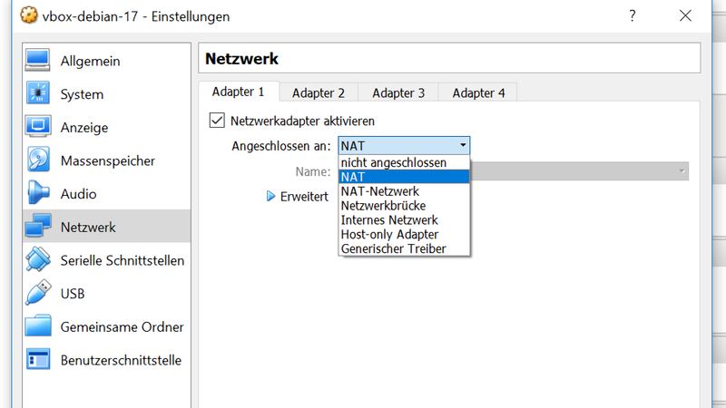Select Gemeinsame Ordner category label

pos(123,327)
